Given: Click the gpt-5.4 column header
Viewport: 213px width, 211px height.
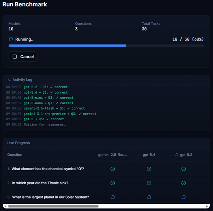Looking at the screenshot, I should (149, 155).
